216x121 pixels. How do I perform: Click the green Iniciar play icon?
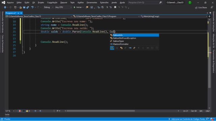pos(75,7)
